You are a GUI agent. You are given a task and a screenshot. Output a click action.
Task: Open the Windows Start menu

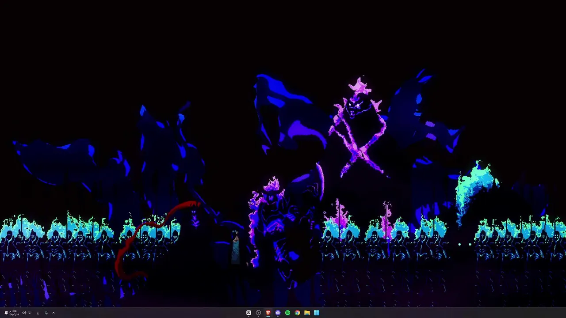click(x=317, y=313)
